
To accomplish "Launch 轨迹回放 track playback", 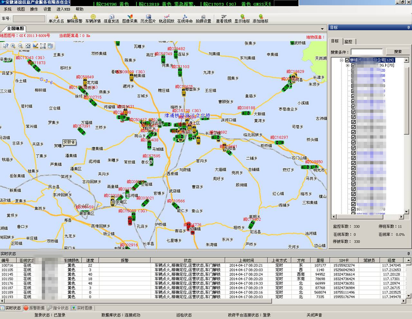I will click(x=166, y=19).
